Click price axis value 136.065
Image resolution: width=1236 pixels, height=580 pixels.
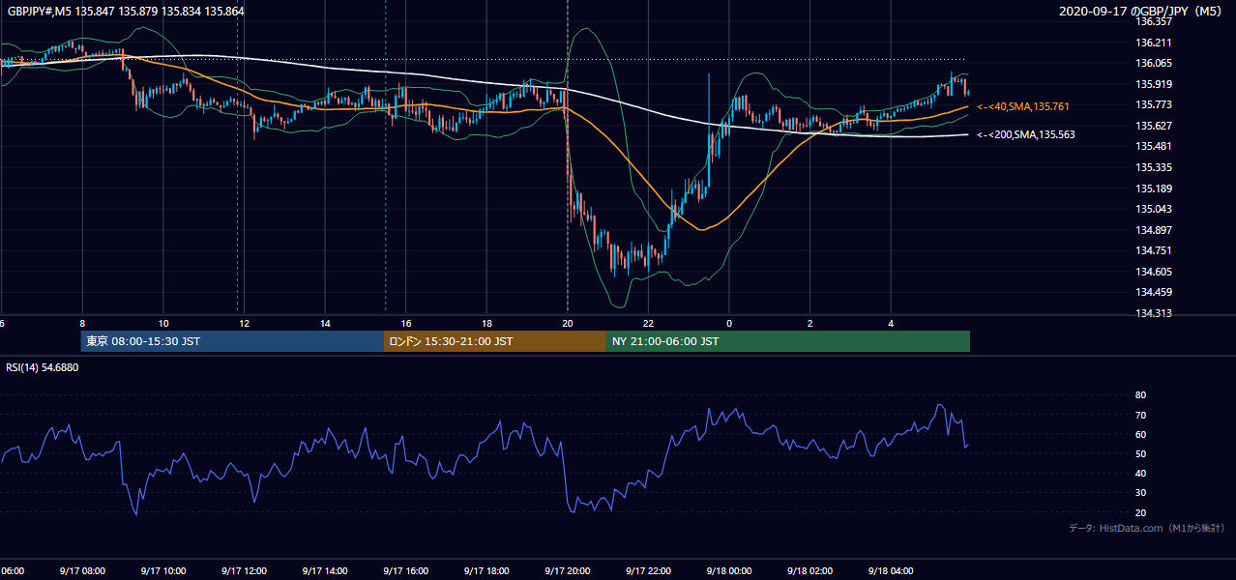click(1154, 64)
